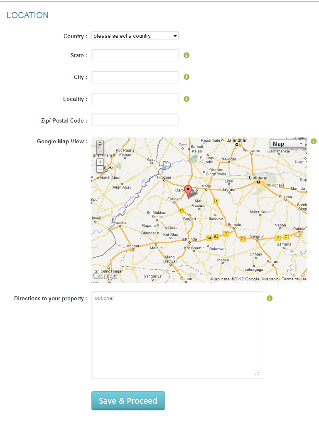Click the Ludhiana city label on map
The height and width of the screenshot is (427, 319).
[x=258, y=178]
